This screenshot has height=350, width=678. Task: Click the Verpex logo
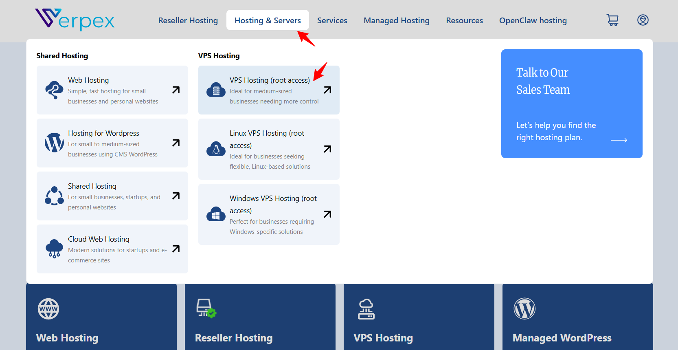75,20
